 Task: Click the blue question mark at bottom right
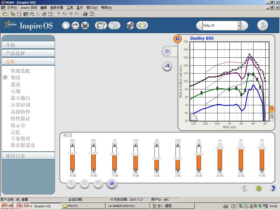(x=273, y=188)
